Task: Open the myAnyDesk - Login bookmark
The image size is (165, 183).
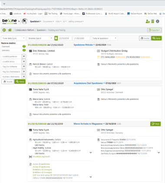Action: [x=33, y=14]
